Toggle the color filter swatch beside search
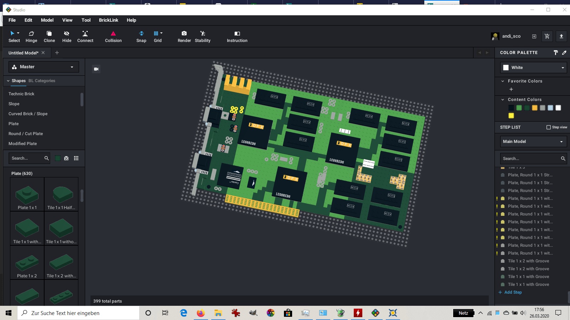This screenshot has width=570, height=320. point(58,158)
